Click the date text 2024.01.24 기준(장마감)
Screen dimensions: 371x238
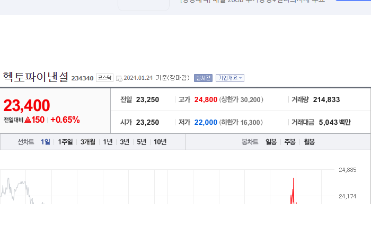(x=157, y=78)
